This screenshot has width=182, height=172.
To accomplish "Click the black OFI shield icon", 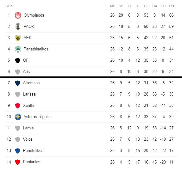I will tap(18, 60).
